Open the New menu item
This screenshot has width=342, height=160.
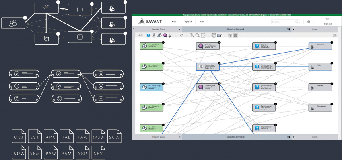(174, 22)
